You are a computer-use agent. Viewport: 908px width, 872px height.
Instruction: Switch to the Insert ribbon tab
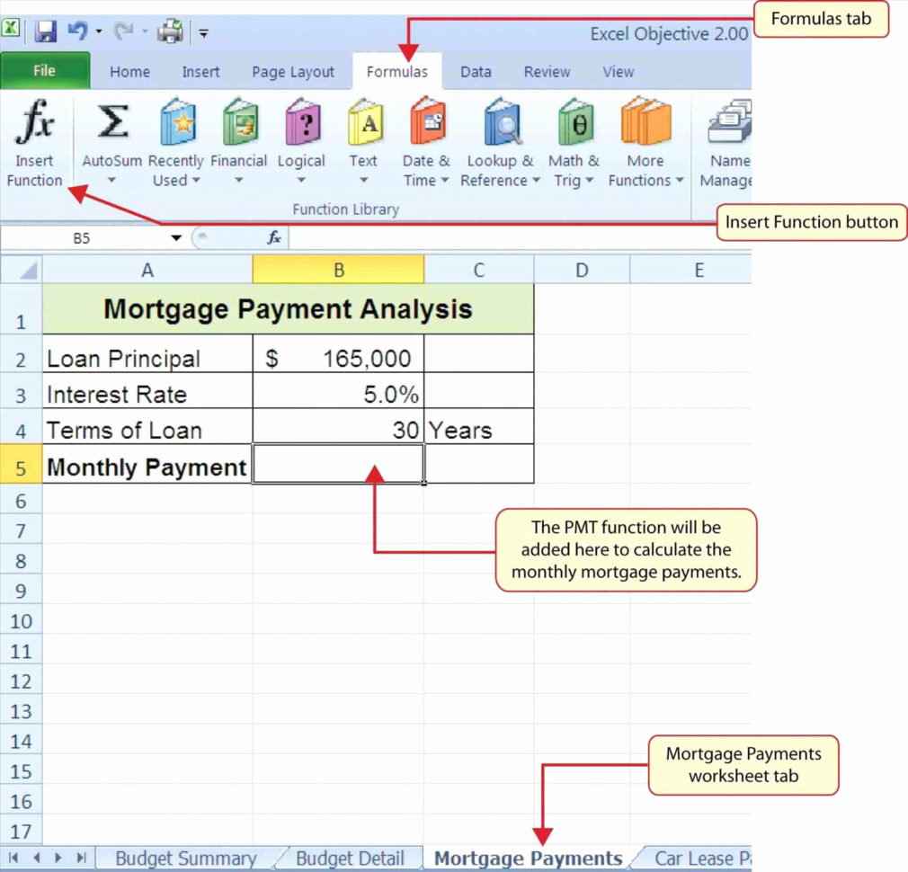coord(200,72)
